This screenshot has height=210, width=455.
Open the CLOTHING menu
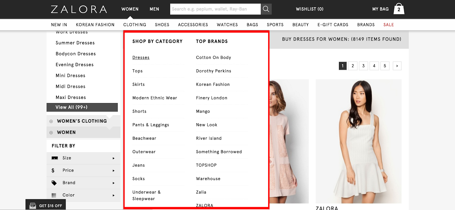[135, 25]
